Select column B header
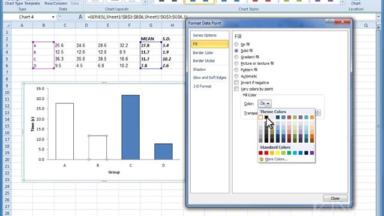 [x=44, y=25]
